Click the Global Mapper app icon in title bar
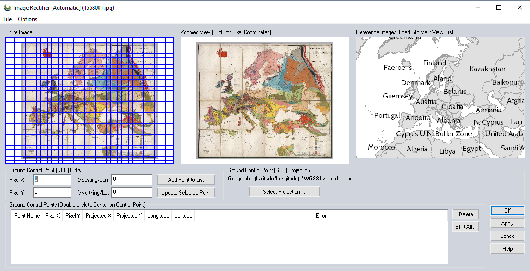530x271 pixels. coord(6,7)
